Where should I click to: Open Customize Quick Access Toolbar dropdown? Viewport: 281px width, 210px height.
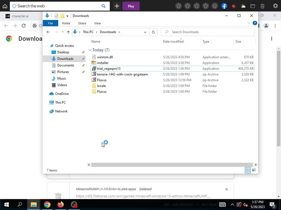point(67,16)
